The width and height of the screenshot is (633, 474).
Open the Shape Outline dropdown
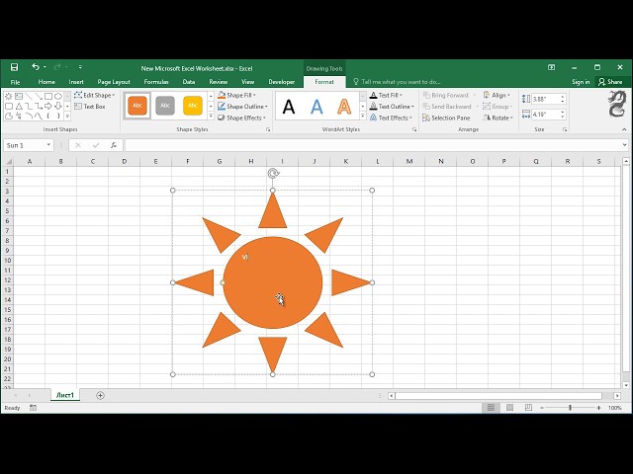click(242, 107)
